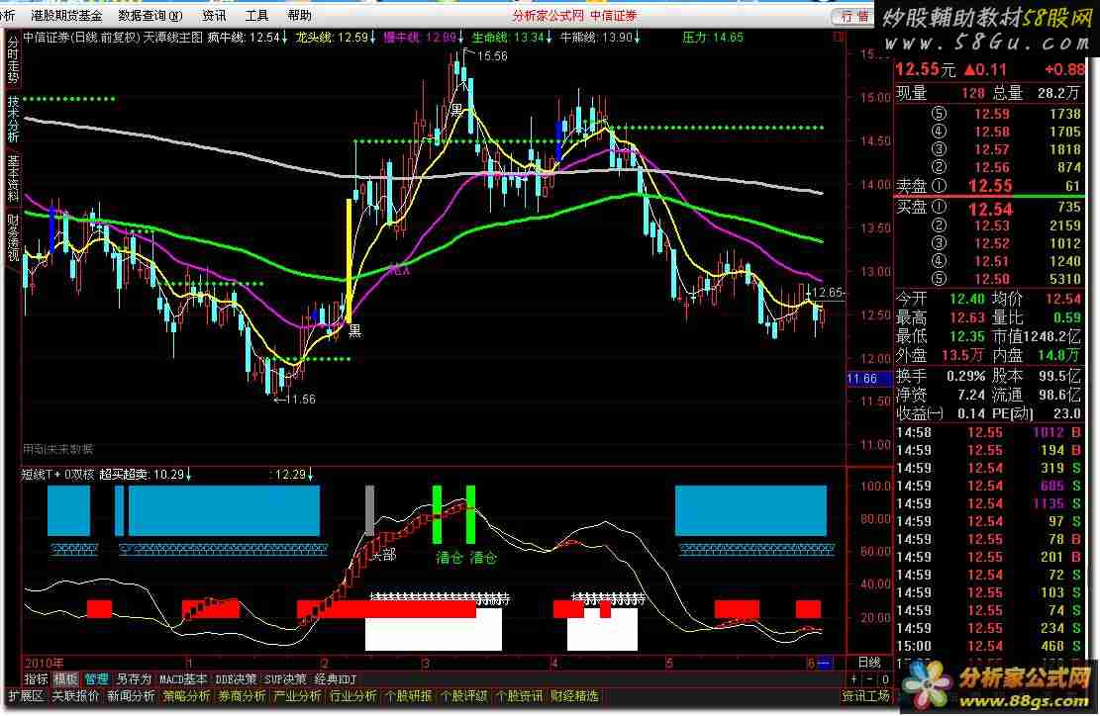Screen dimensions: 1100x716
Task: Open the 产业分析 tab
Action: [x=297, y=696]
